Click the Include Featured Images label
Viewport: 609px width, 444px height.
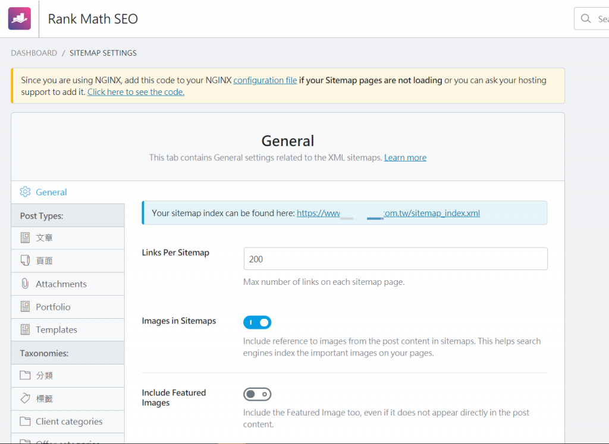coord(174,398)
